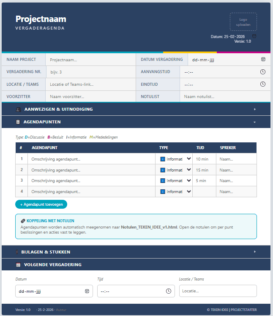The width and height of the screenshot is (273, 316).
Task: Click the clipboard icon beside Agendapunten
Action: pos(18,122)
